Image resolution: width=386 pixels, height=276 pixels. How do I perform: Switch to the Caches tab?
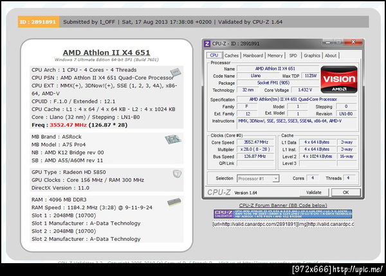tap(232, 55)
